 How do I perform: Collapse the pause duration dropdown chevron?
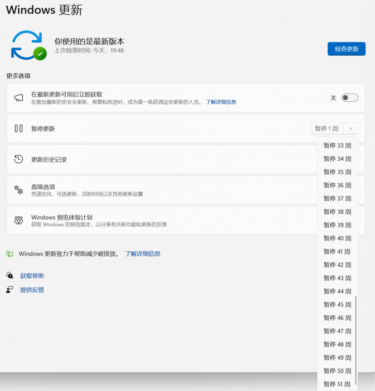[351, 129]
